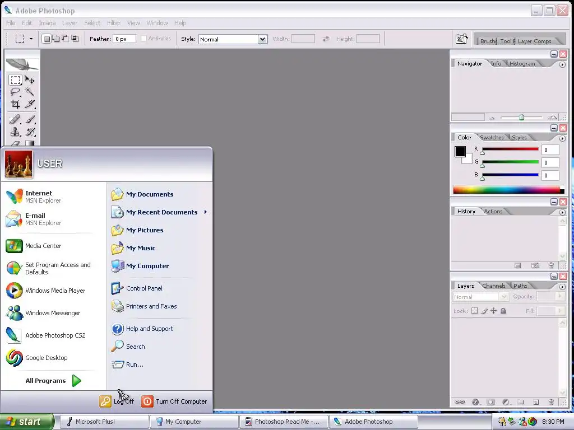Choose the New selection mode button
Viewport: 574px width, 430px height.
[x=47, y=39]
